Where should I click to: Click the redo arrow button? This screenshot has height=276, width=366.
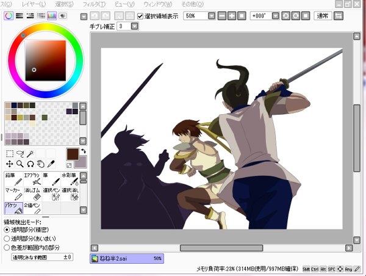coord(106,16)
